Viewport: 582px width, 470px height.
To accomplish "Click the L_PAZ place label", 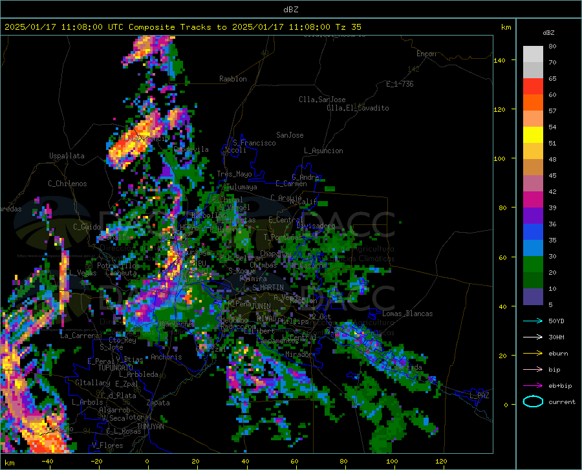I will 479,396.
